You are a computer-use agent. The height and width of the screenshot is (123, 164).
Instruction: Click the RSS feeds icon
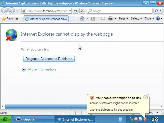coord(93,19)
